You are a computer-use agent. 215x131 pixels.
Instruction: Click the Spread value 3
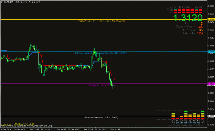[x=202, y=24]
